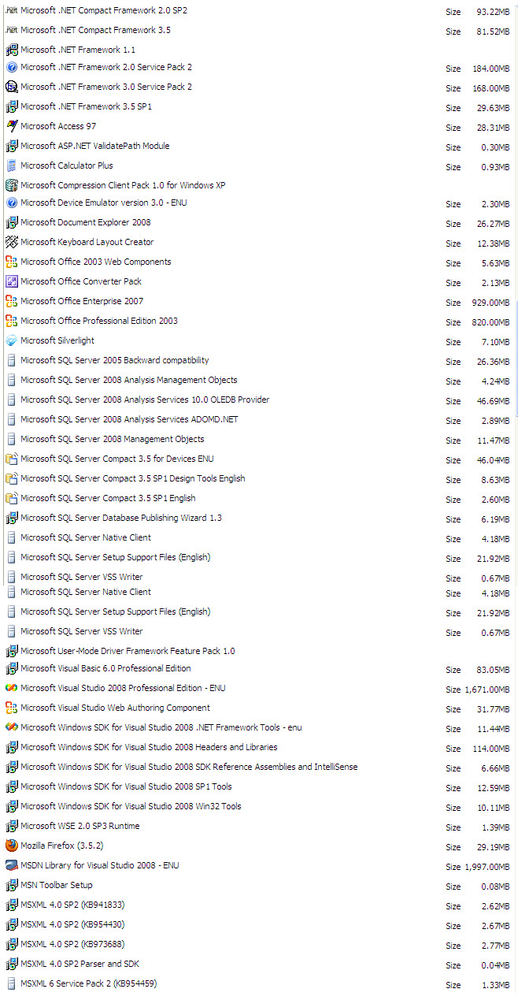This screenshot has width=518, height=1000.
Task: Click the Microsoft Access 97 key icon
Action: (12, 126)
